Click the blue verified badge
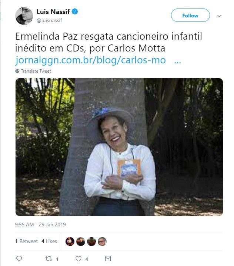The image size is (234, 266). click(75, 11)
